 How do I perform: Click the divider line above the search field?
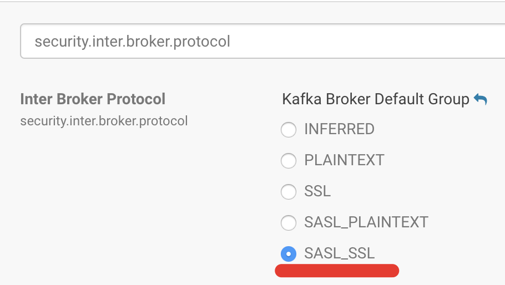point(252,2)
